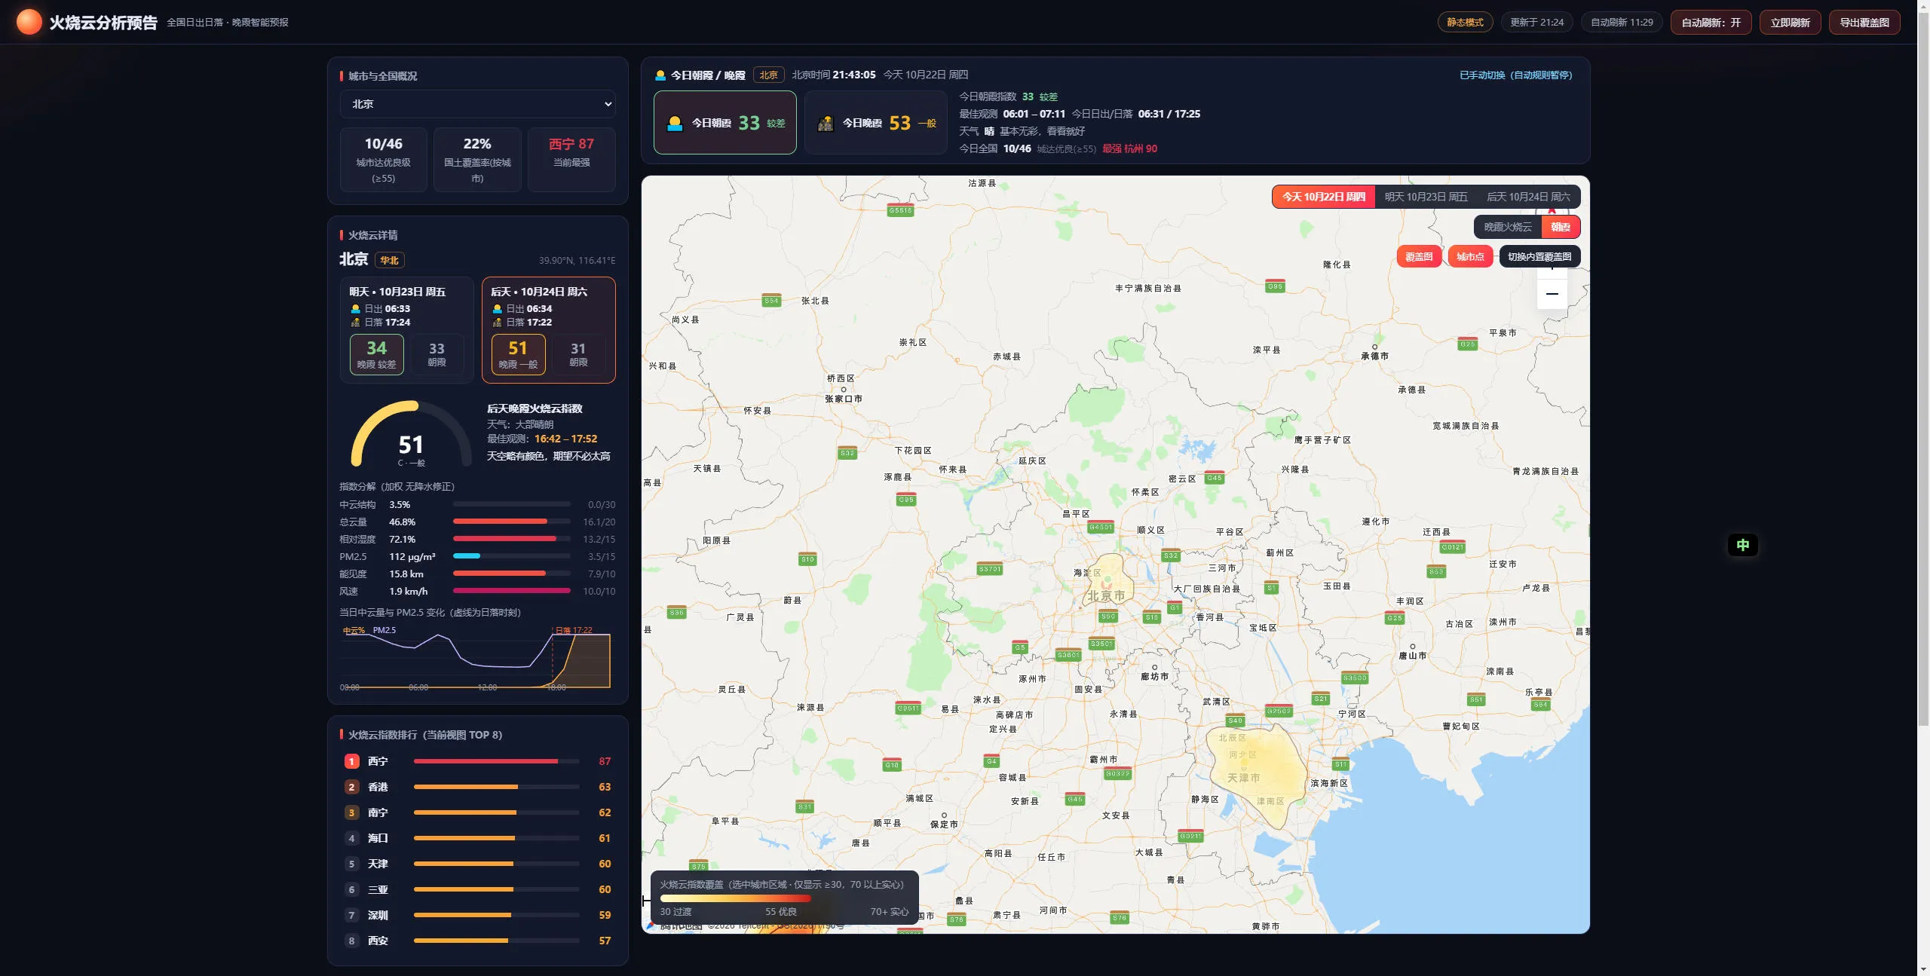The image size is (1930, 976).
Task: Click sunrise icon in the 后天 forecast card
Action: [498, 309]
